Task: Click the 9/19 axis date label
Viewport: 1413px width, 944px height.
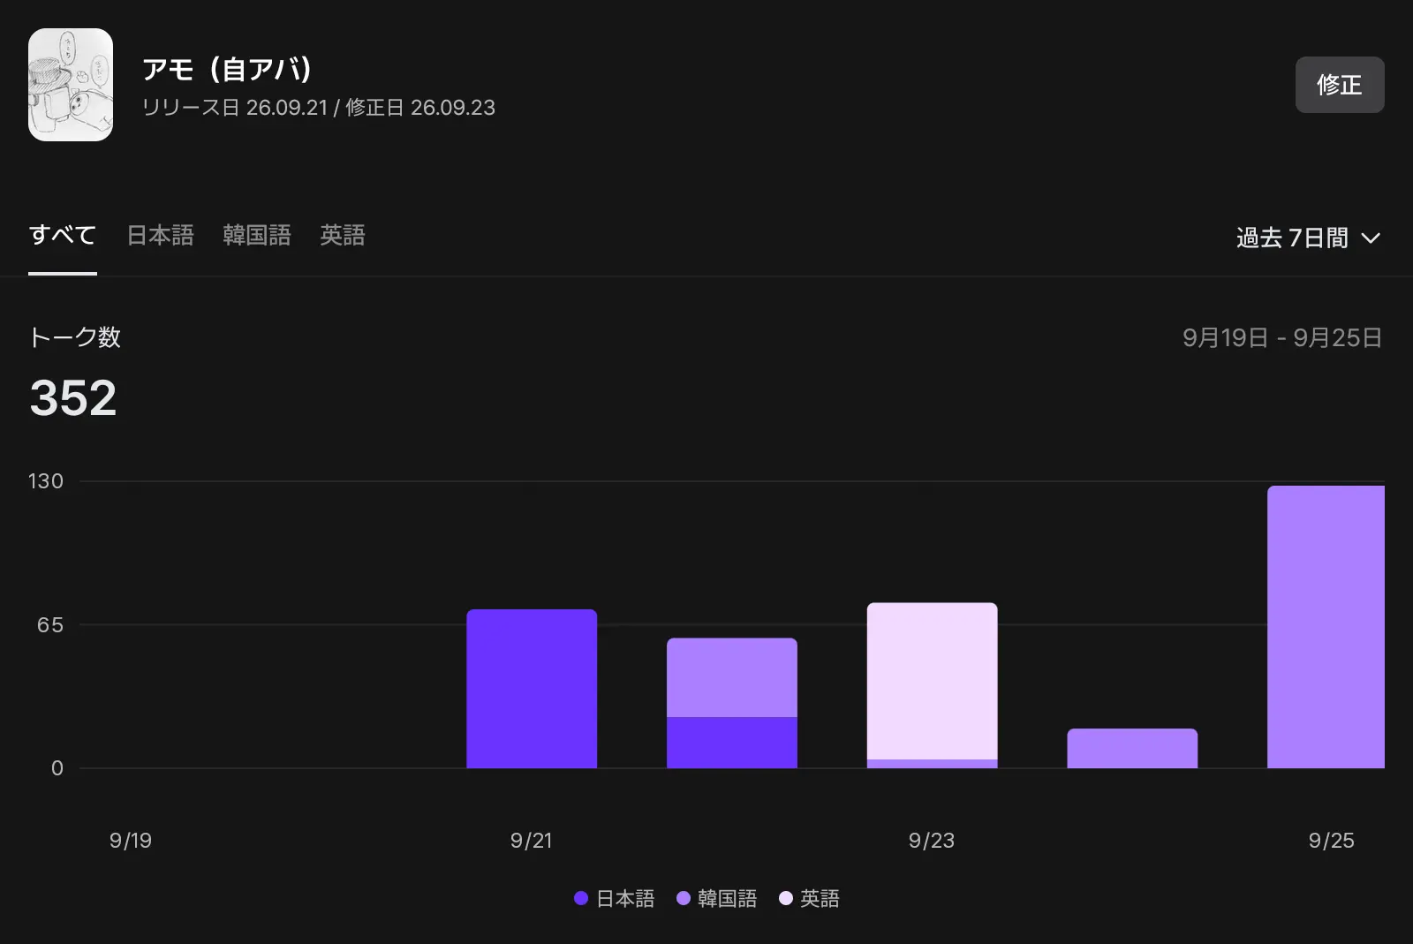Action: point(131,841)
